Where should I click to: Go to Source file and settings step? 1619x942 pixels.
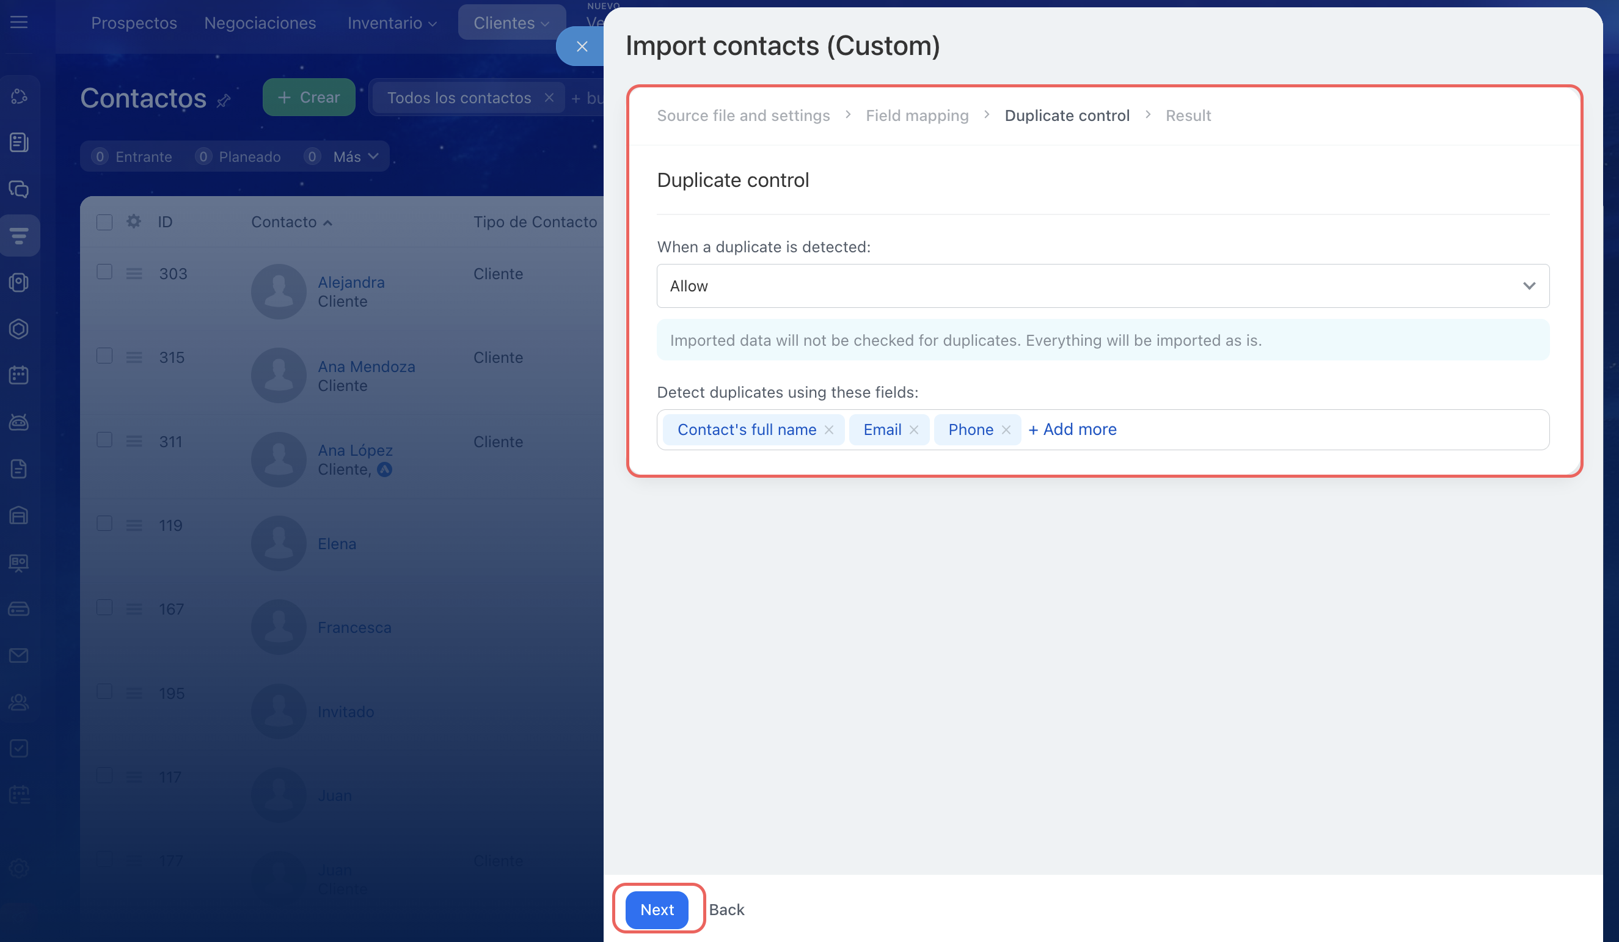click(743, 115)
